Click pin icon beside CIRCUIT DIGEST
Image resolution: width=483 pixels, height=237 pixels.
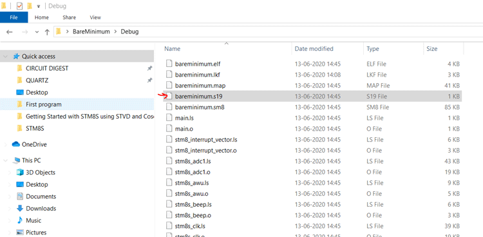pyautogui.click(x=149, y=68)
